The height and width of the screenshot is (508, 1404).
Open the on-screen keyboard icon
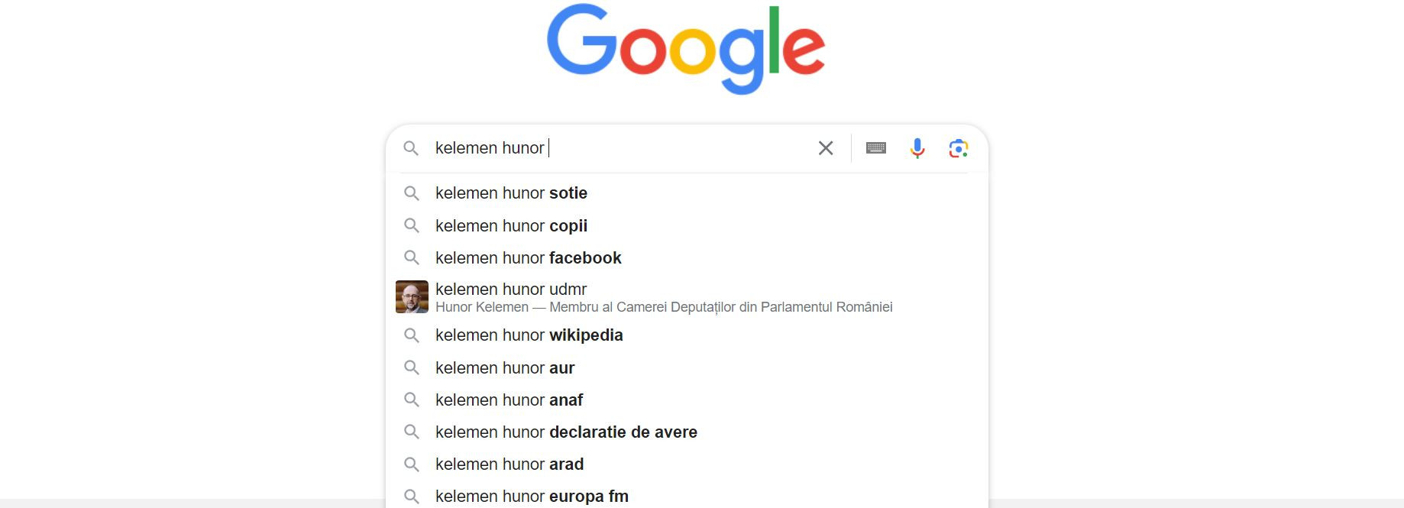point(876,148)
